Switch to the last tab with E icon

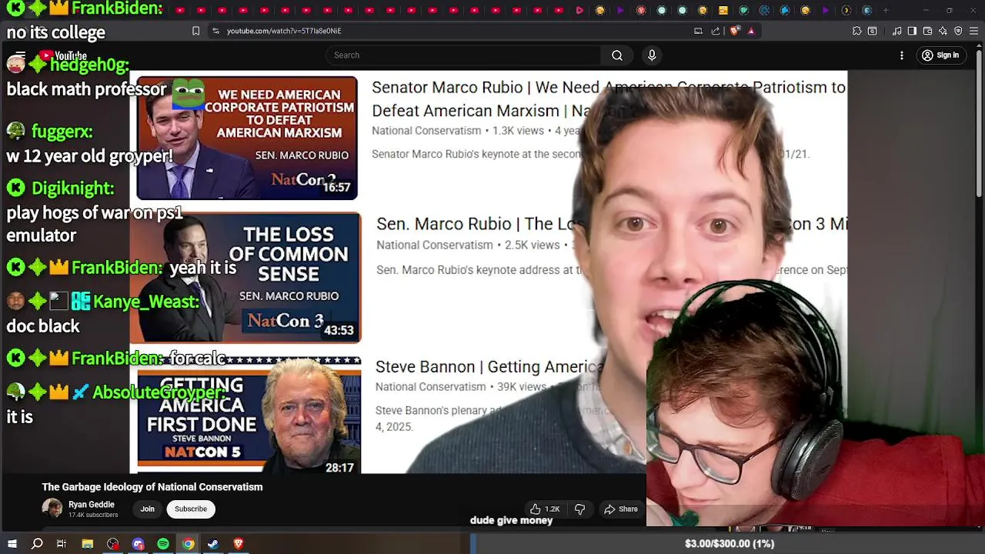866,10
